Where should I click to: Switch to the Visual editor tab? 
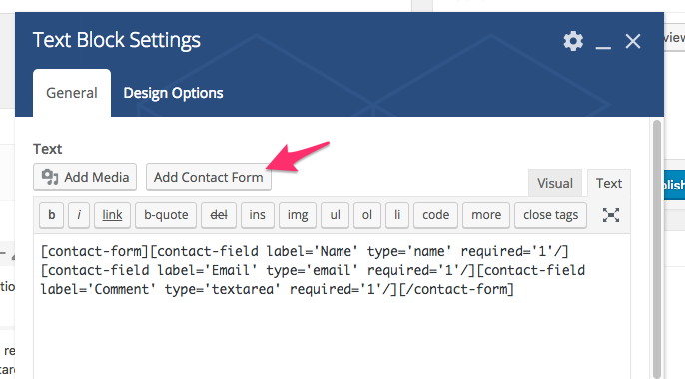[x=555, y=183]
